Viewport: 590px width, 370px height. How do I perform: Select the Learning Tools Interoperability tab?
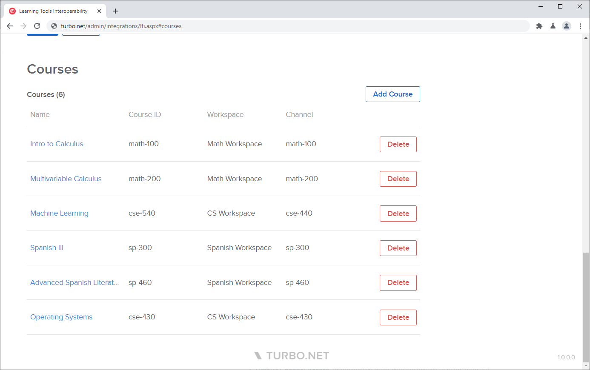pyautogui.click(x=53, y=11)
